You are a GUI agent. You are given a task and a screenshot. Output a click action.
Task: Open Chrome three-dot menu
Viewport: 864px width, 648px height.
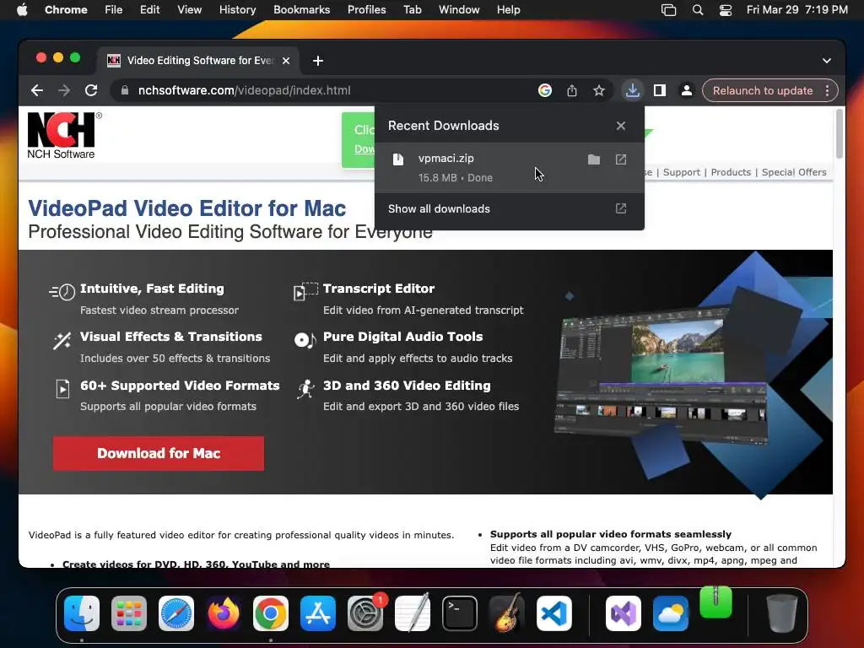(x=827, y=90)
